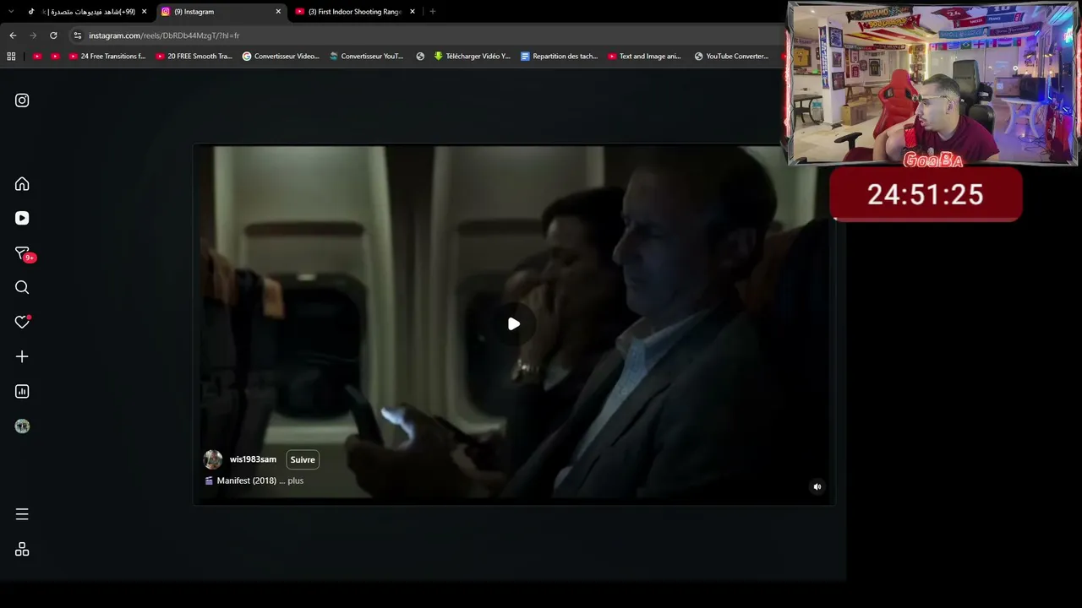Switch to 'First Indoor Shooting Range' tab
This screenshot has height=608, width=1082.
click(355, 12)
